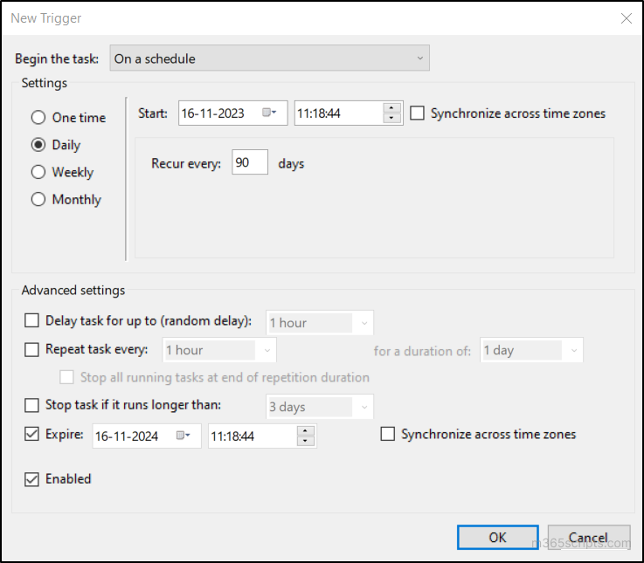This screenshot has width=644, height=563.
Task: Expand the Begin the task dropdown
Action: (270, 58)
